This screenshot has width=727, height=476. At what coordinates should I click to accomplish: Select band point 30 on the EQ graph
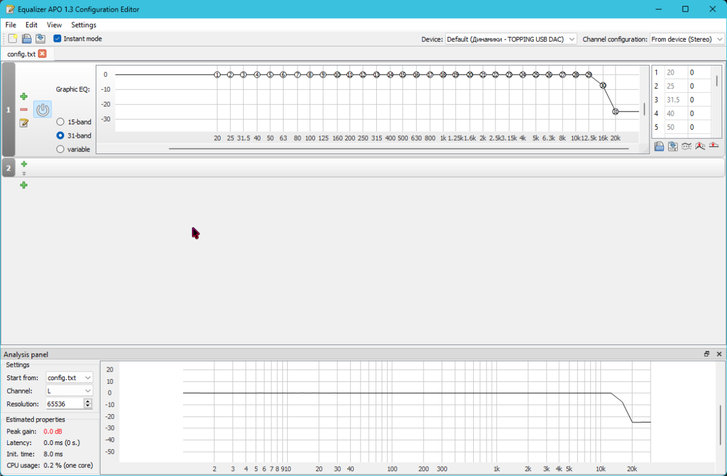603,85
